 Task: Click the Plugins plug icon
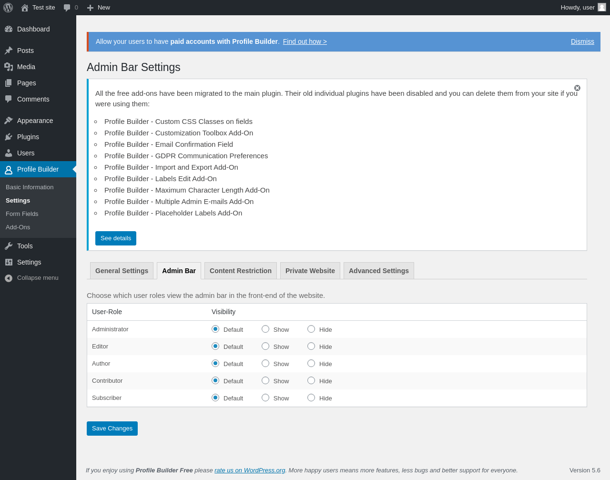tap(9, 137)
